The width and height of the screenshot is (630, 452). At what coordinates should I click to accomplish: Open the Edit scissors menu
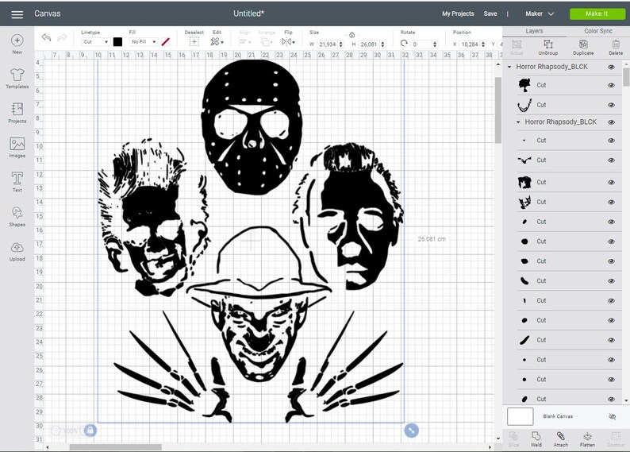coord(217,42)
